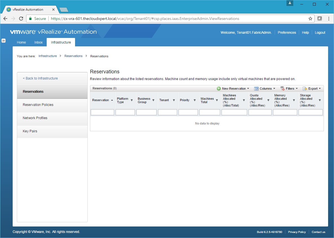The image size is (334, 238).
Task: Reload the page in the browser
Action: click(21, 19)
